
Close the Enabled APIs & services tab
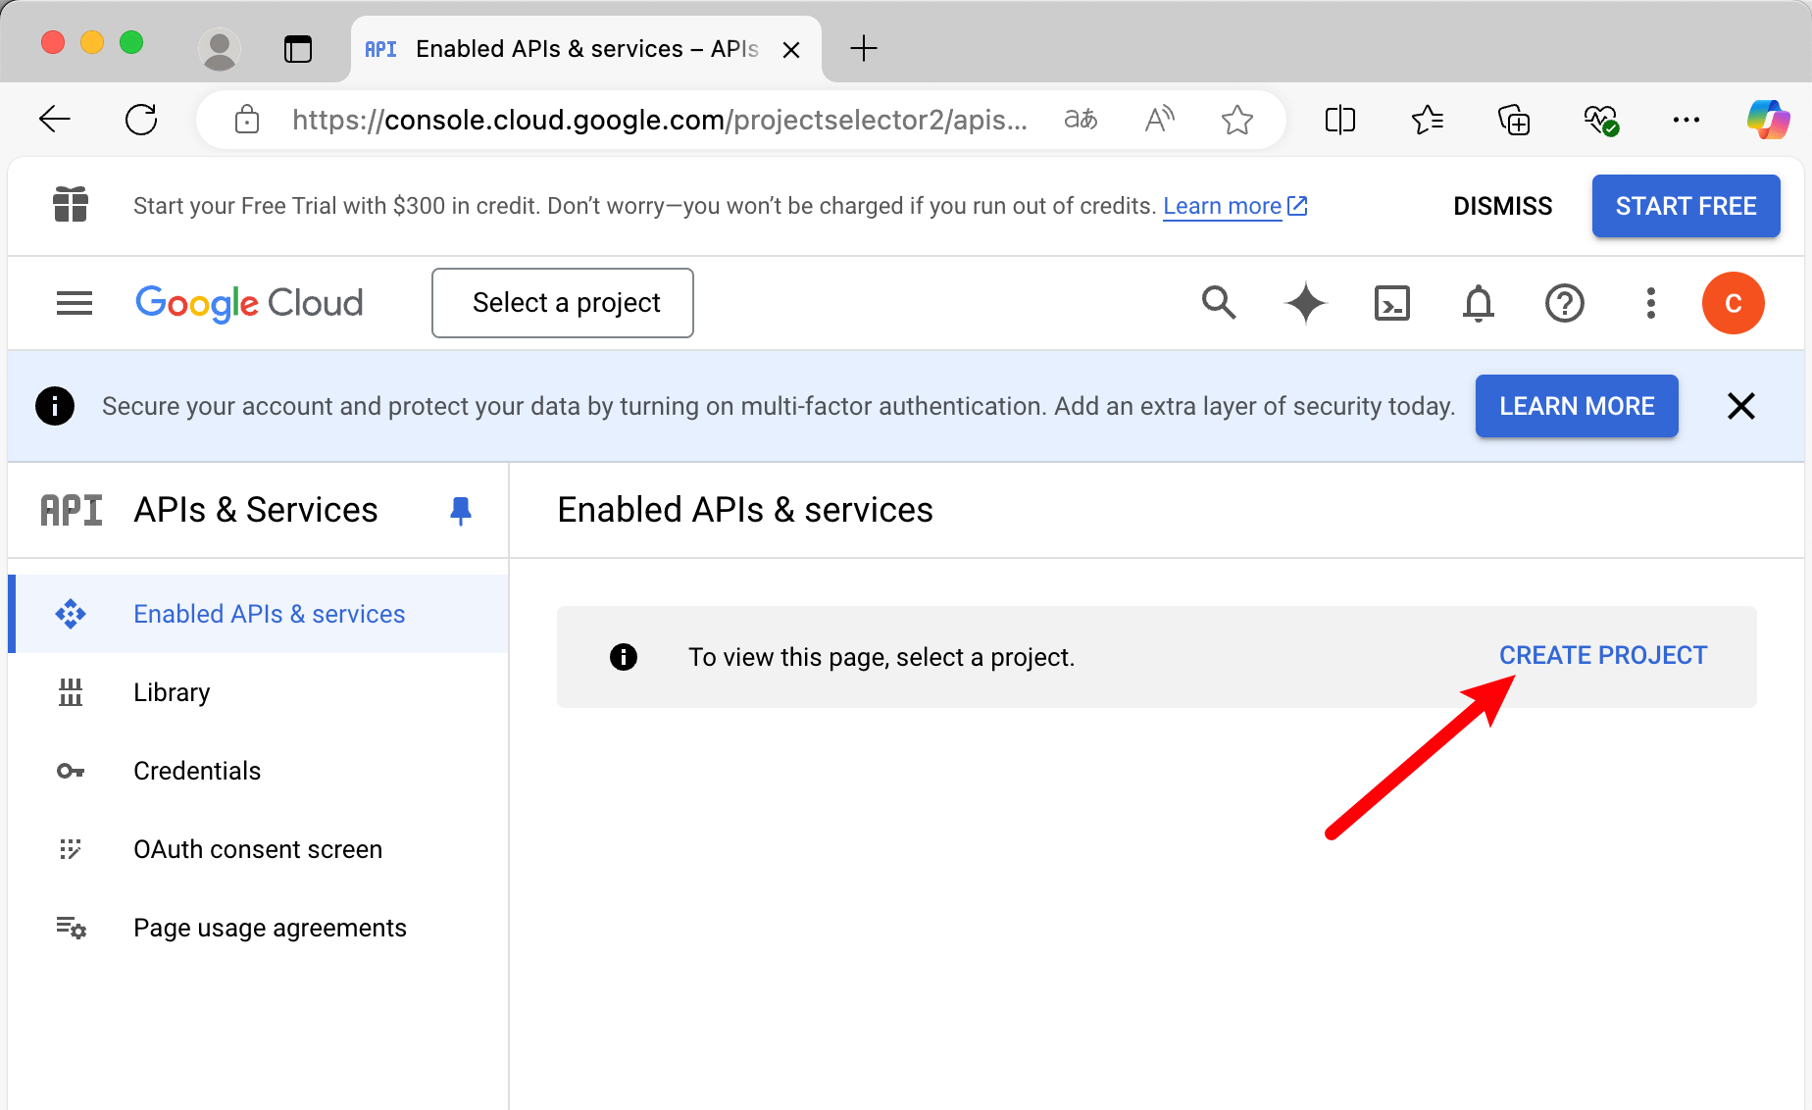coord(791,49)
